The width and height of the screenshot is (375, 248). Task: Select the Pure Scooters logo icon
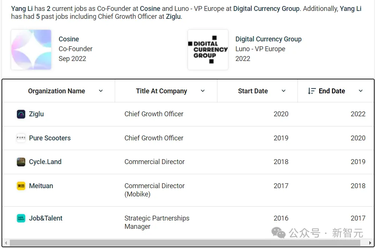21,138
